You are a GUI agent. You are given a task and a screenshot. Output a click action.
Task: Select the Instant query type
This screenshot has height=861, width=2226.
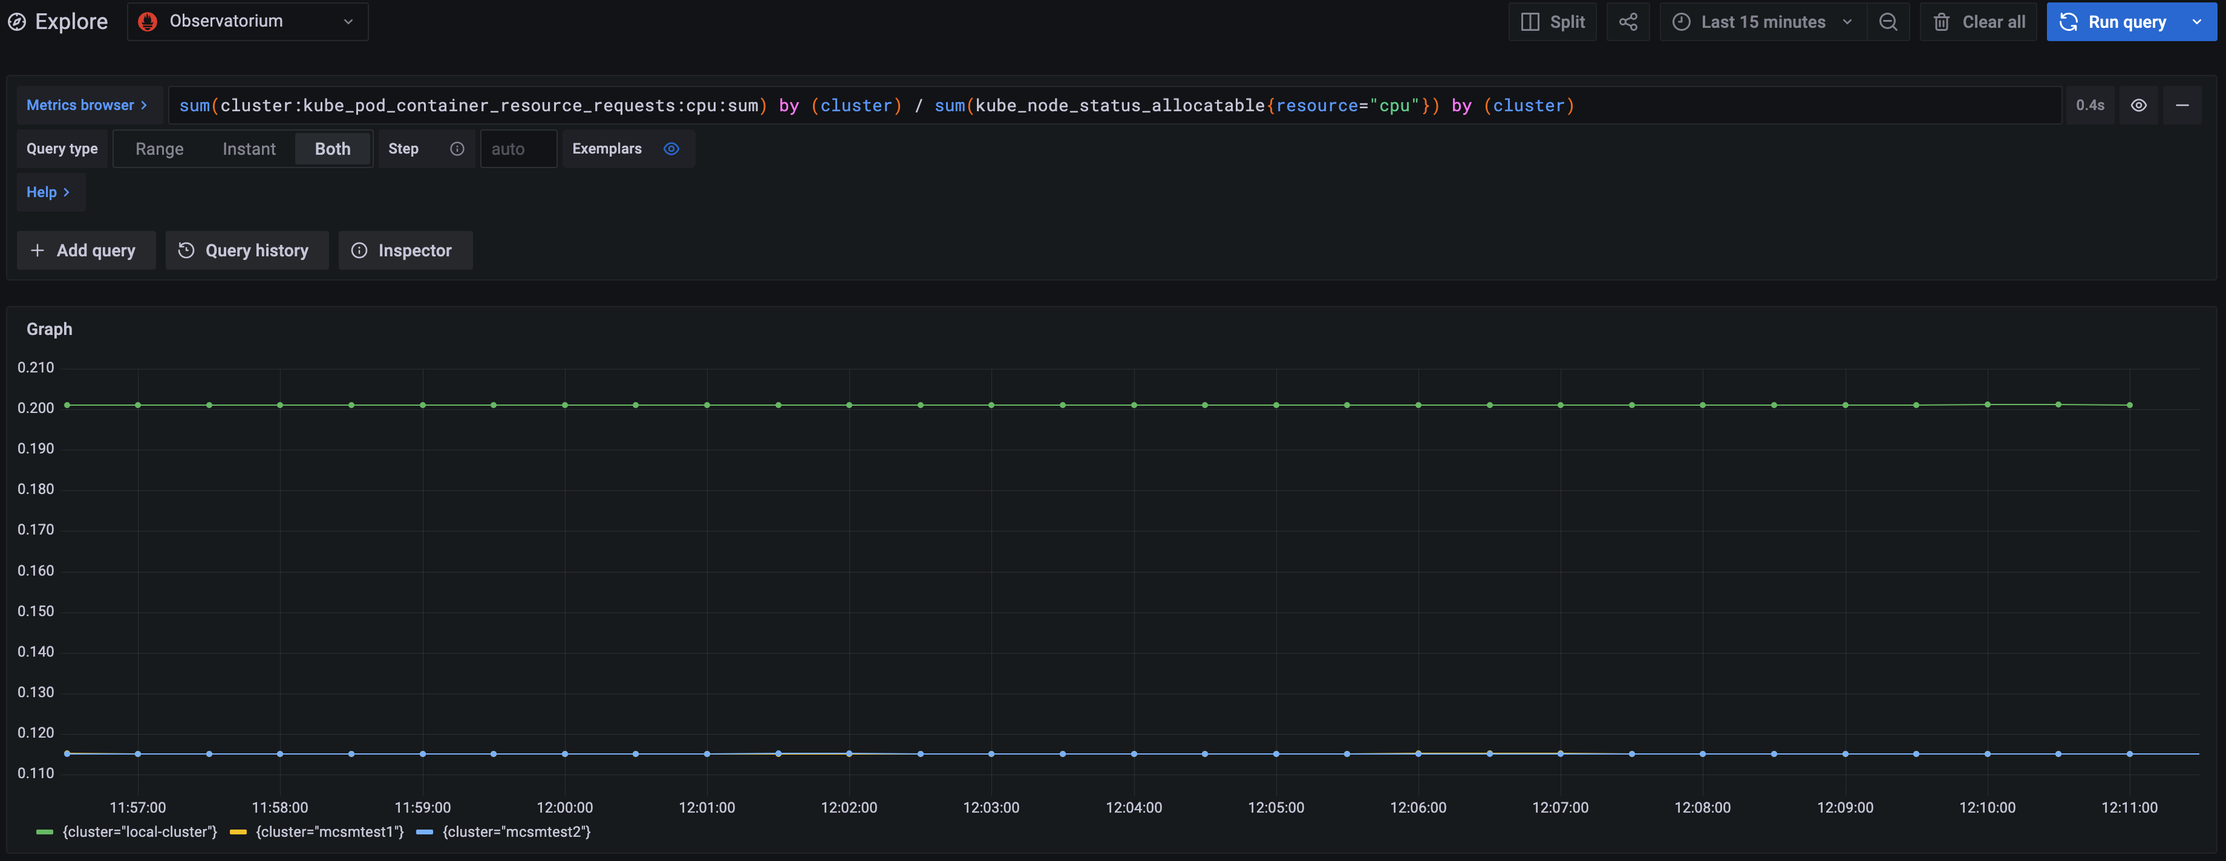pos(249,148)
